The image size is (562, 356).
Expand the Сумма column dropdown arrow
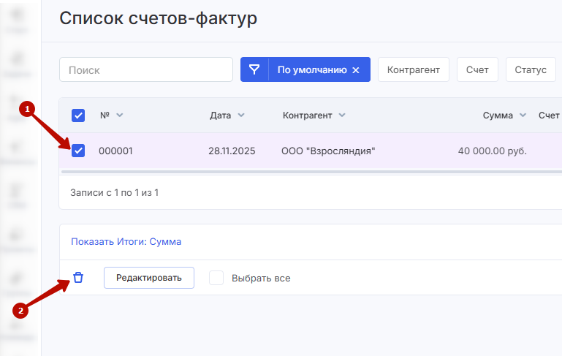(x=523, y=115)
